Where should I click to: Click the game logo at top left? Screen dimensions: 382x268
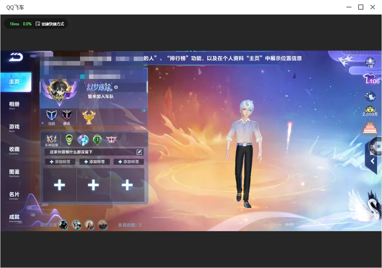pyautogui.click(x=16, y=57)
